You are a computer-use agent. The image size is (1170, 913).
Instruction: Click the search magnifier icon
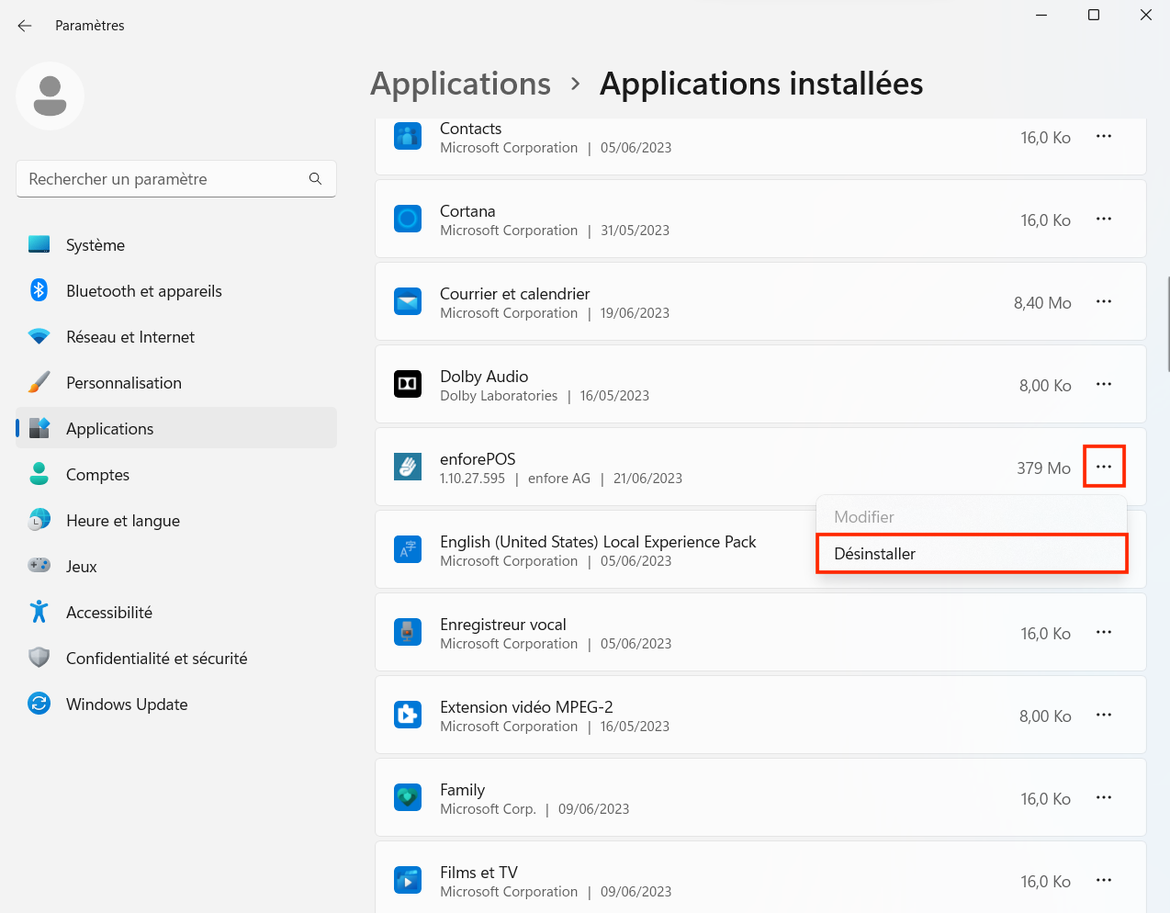[x=315, y=178]
